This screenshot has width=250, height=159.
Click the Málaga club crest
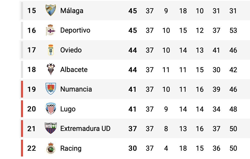(x=51, y=10)
